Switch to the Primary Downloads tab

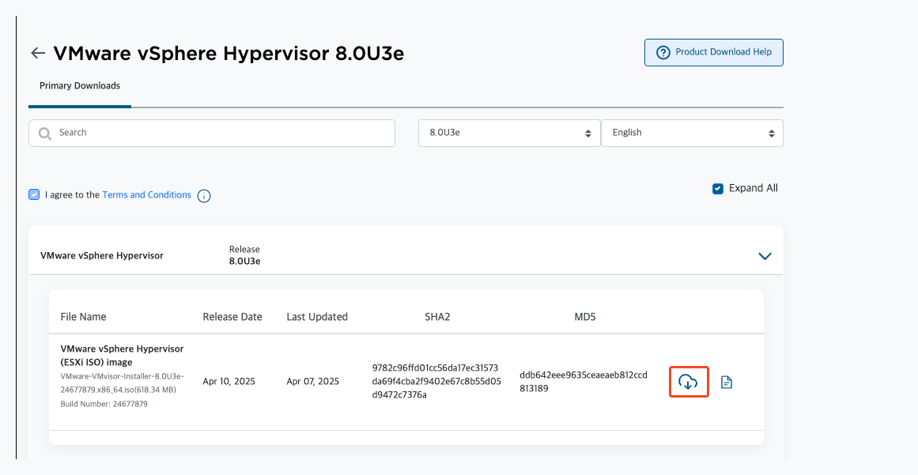[80, 86]
